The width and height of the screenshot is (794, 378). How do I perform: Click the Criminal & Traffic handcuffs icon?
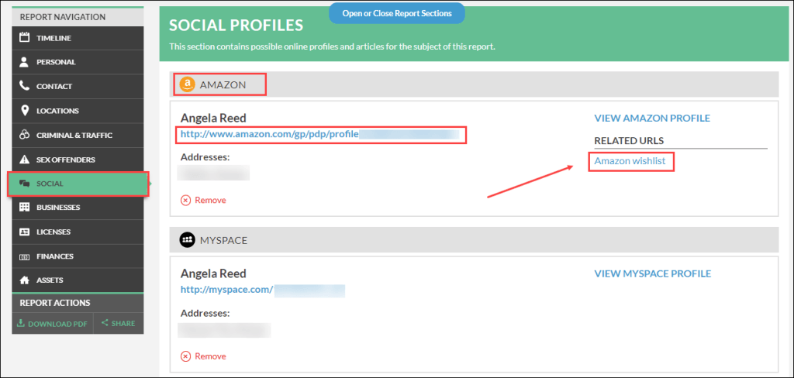point(24,135)
